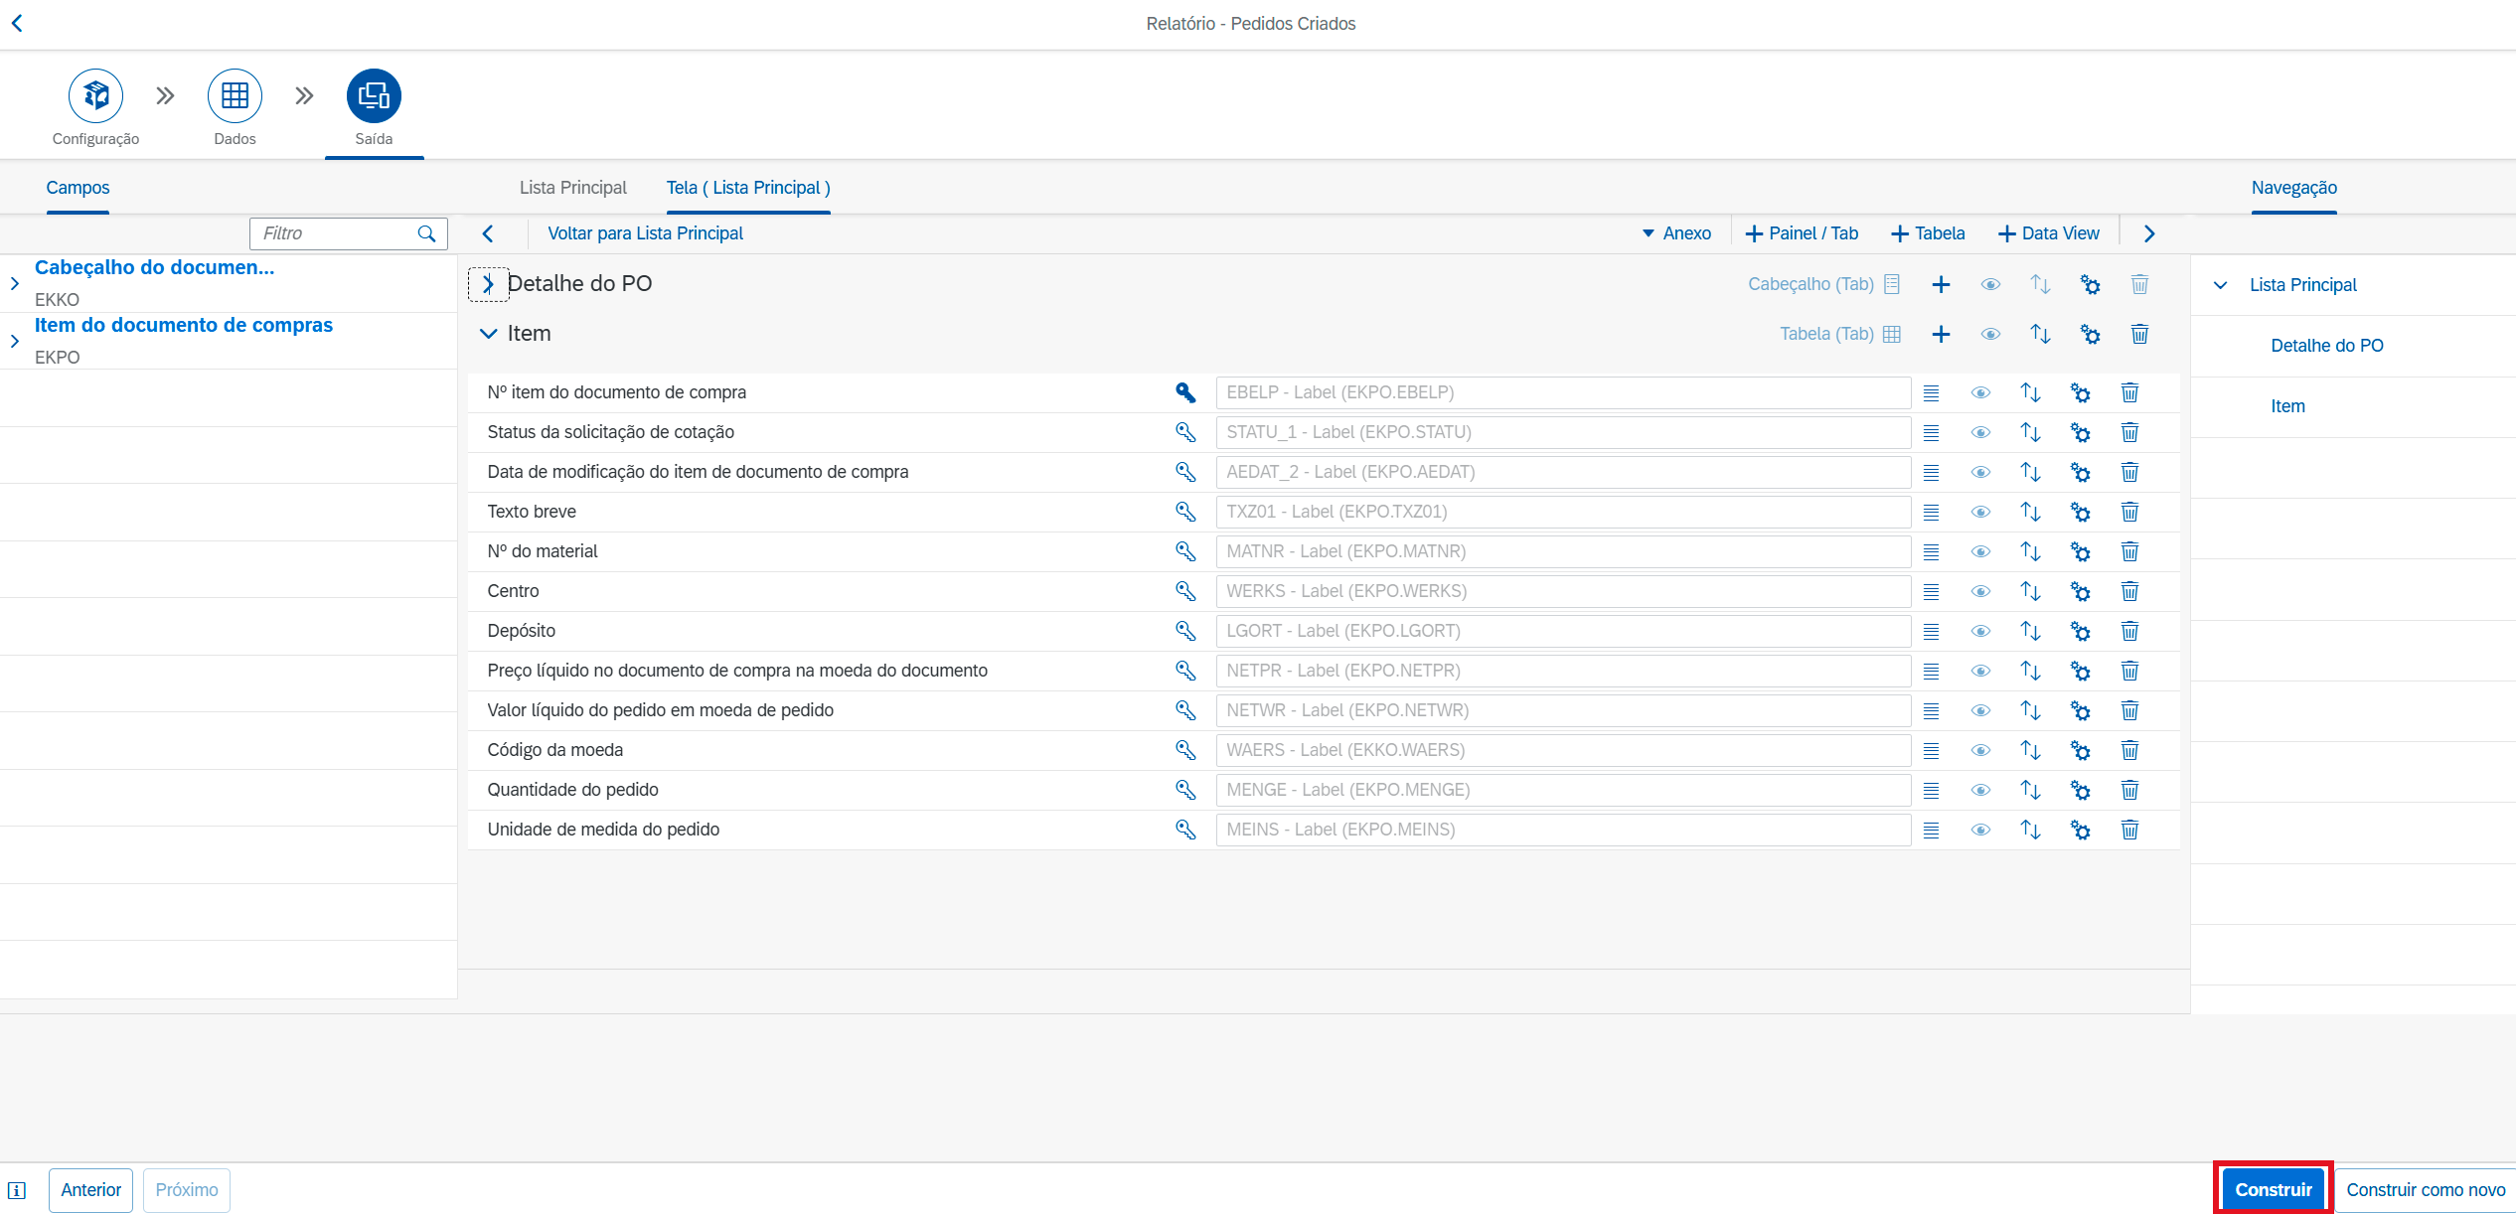Open alignment icon for Centro row

coord(1931,591)
